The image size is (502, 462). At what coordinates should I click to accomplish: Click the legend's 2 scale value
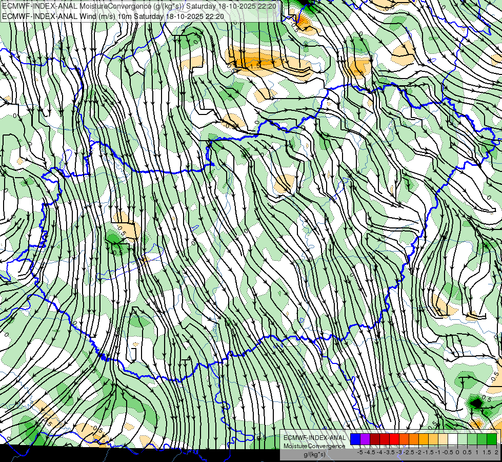[x=496, y=452]
